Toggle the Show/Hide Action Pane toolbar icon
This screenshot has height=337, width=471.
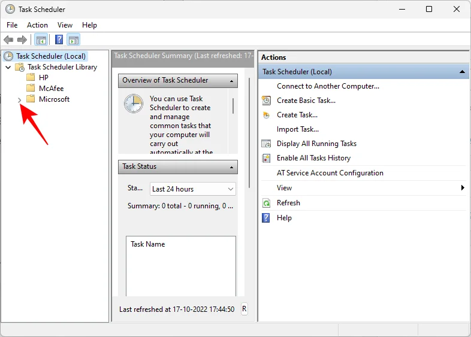click(74, 40)
